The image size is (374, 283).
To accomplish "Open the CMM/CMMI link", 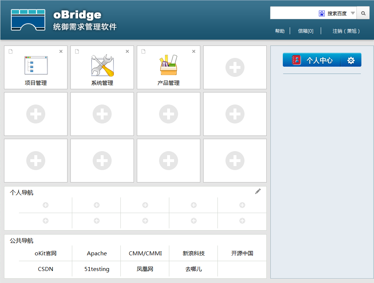I will click(145, 253).
